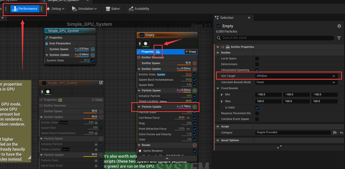Open Calculate Bounds Mode dropdown

tap(296, 82)
